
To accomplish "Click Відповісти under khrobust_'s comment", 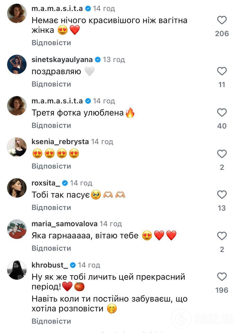I will (x=51, y=321).
